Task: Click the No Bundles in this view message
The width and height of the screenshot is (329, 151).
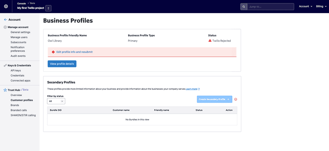Action: 137,119
